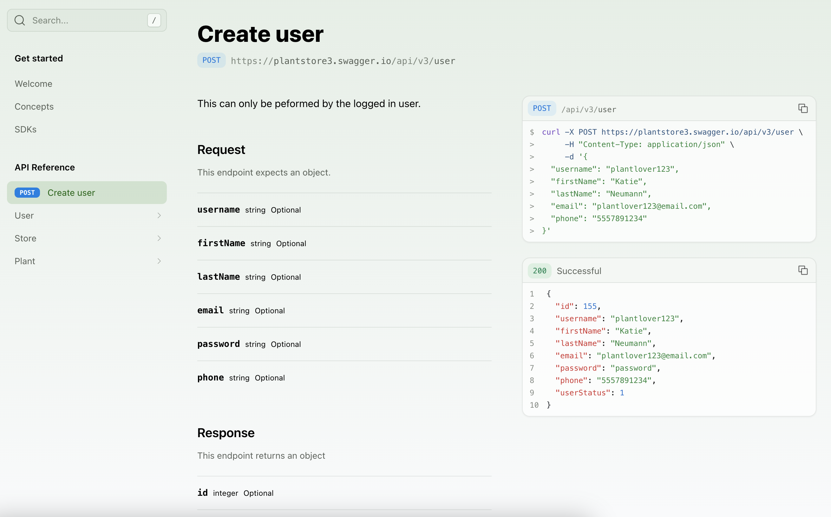Copy the curl request snippet
The image size is (831, 517).
[x=803, y=108]
